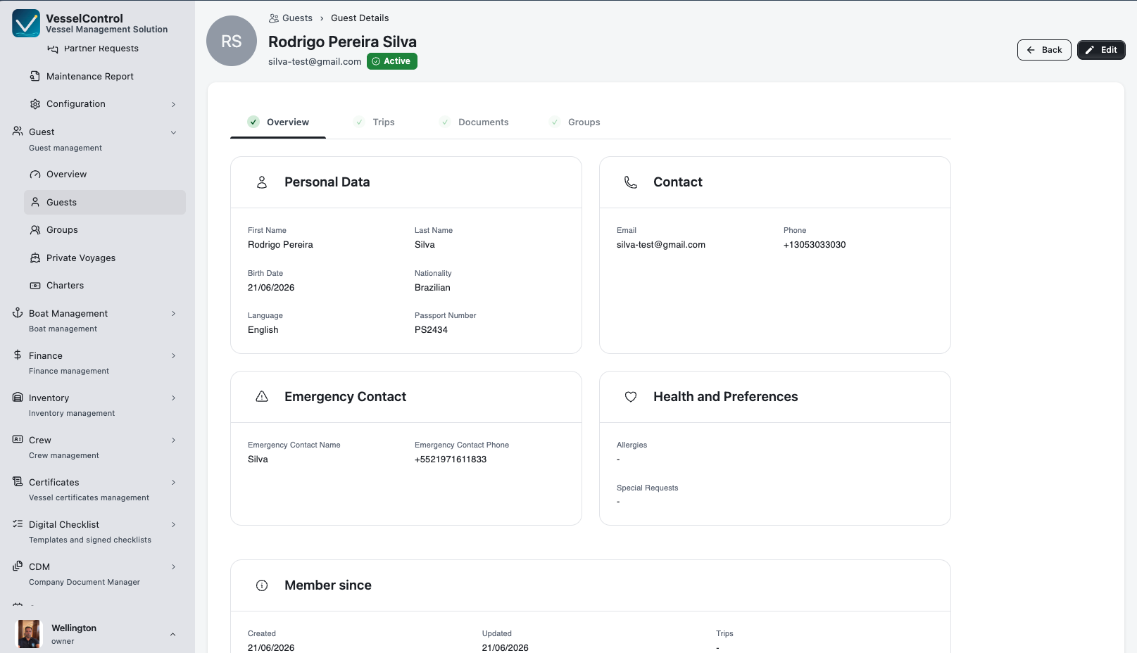Viewport: 1137px width, 653px height.
Task: Click the Health and Preferences heart icon
Action: [631, 397]
